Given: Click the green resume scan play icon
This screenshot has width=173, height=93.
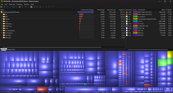Looking at the screenshot, I should pyautogui.click(x=5, y=7).
